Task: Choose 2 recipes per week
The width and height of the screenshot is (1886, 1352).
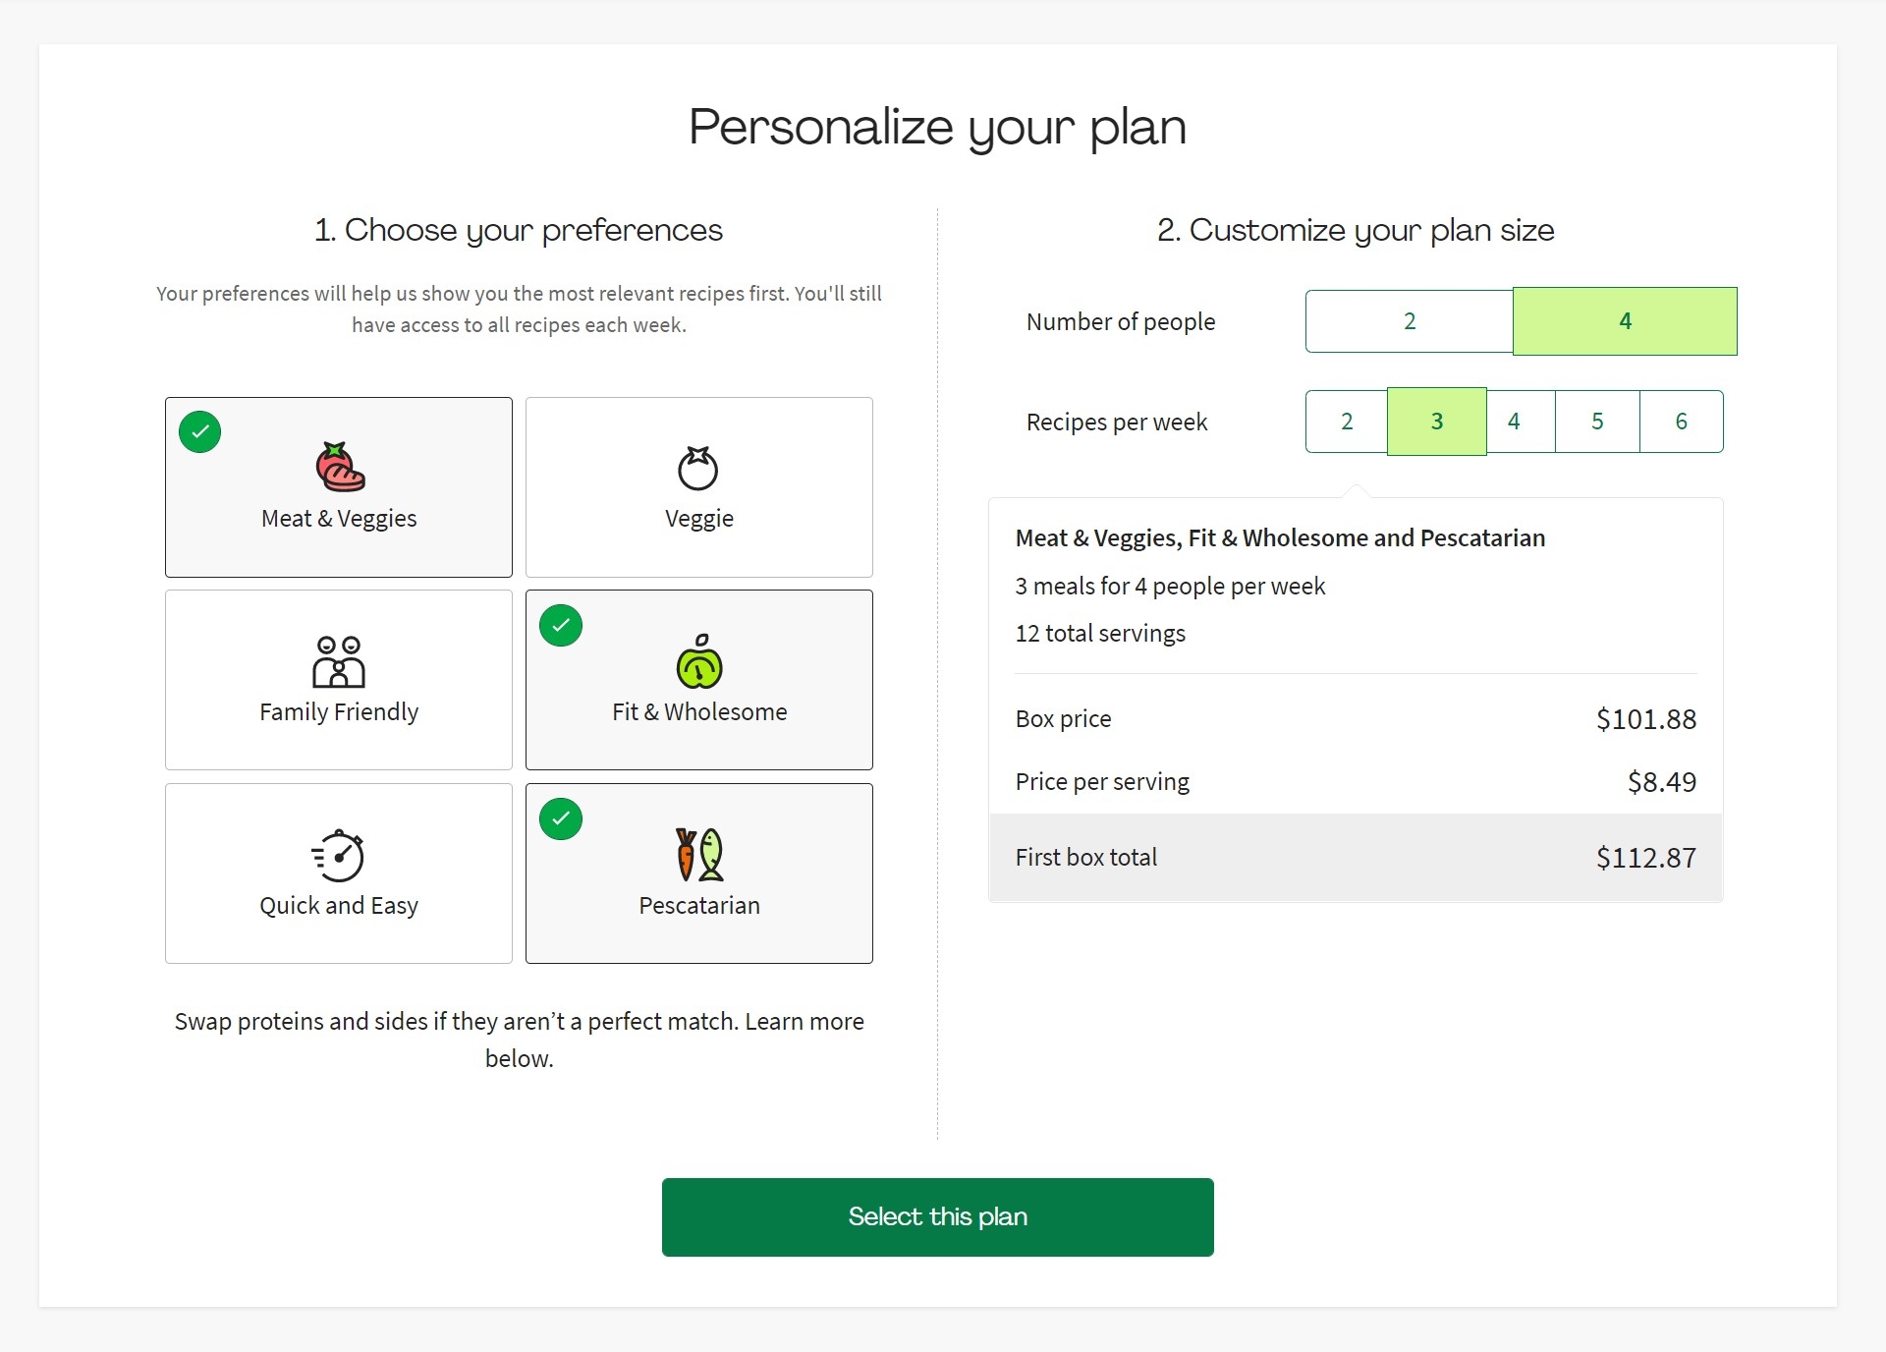Action: pyautogui.click(x=1346, y=422)
